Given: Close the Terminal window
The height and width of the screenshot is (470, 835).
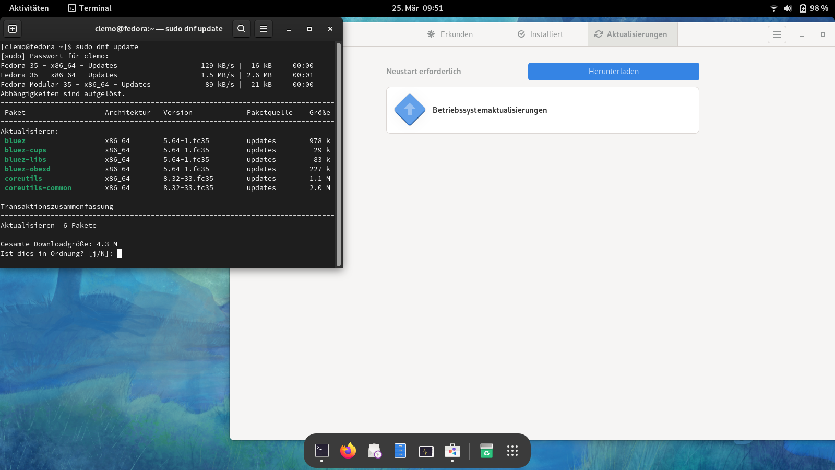Looking at the screenshot, I should [330, 29].
